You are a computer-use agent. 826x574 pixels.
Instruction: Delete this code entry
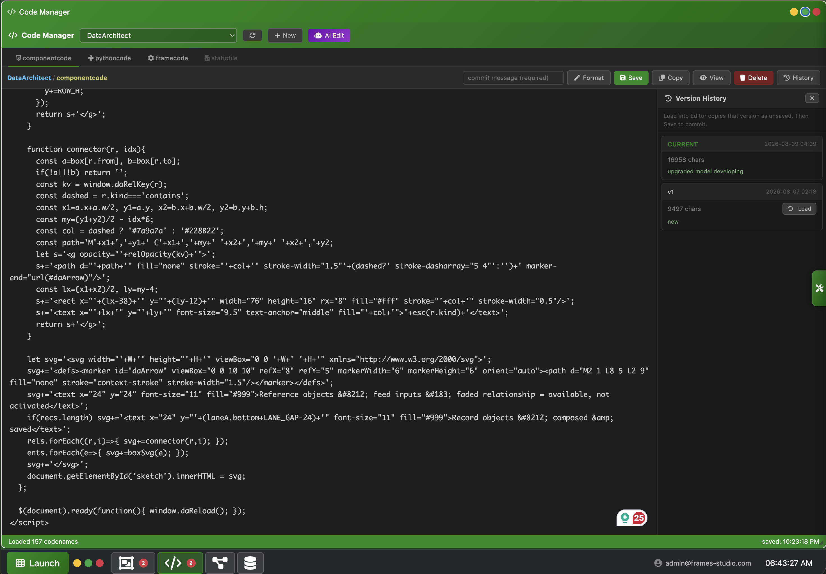tap(753, 78)
